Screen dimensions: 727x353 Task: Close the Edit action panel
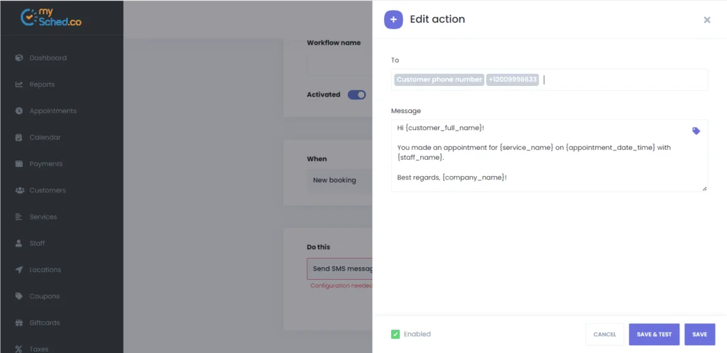pos(707,20)
